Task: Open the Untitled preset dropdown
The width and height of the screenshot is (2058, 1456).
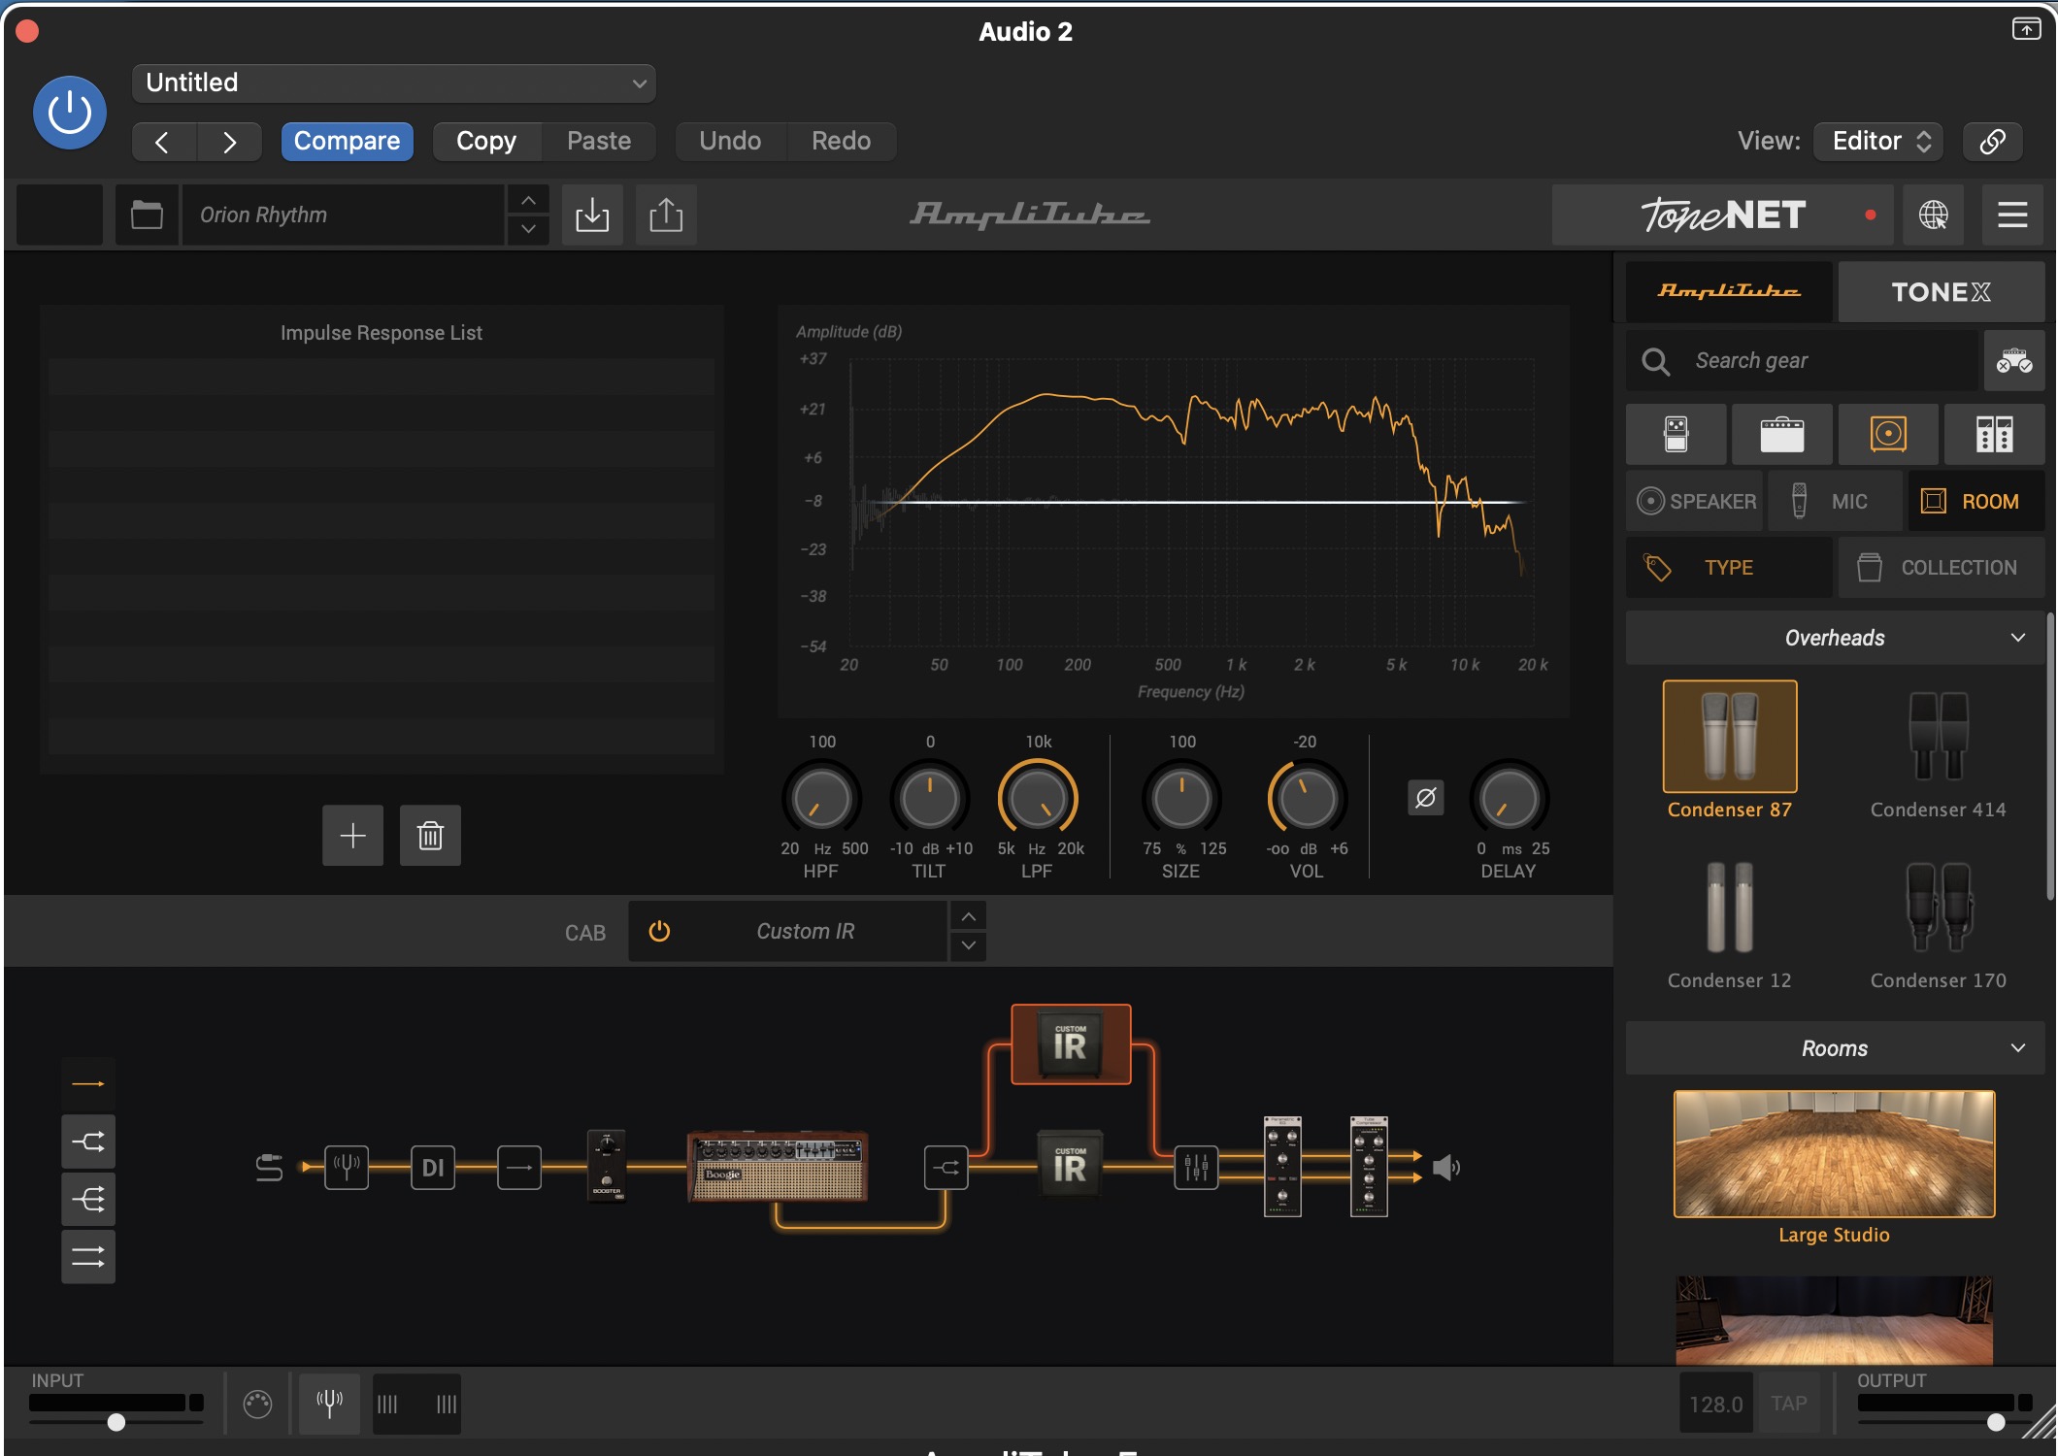Action: coord(393,83)
